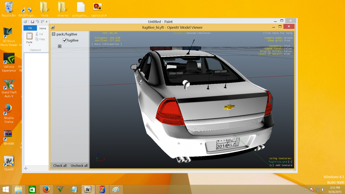Open the notepad-style taskbar icon
The height and width of the screenshot is (194, 345).
coord(74,190)
